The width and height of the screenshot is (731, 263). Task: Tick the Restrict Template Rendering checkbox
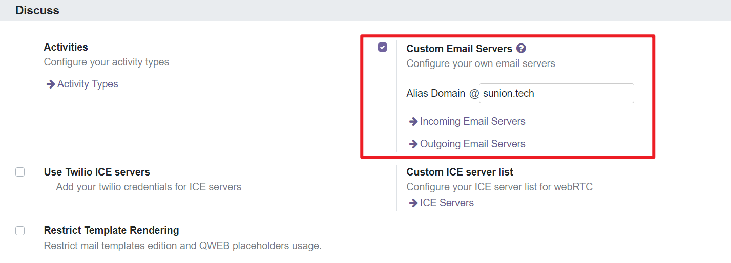[20, 230]
